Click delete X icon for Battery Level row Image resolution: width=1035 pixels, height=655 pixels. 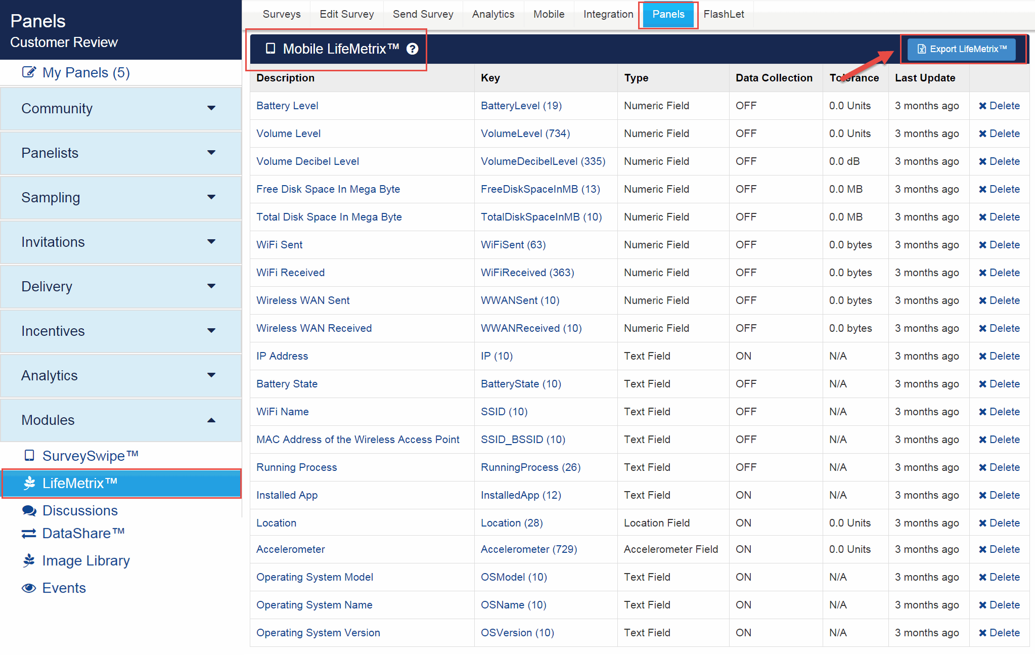pyautogui.click(x=982, y=106)
